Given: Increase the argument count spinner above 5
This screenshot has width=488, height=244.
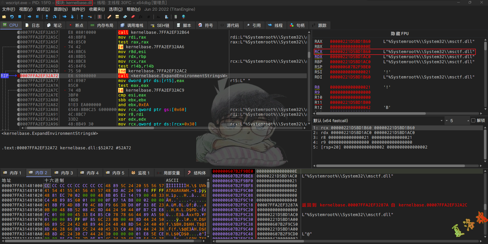Looking at the screenshot, I should click(468, 120).
